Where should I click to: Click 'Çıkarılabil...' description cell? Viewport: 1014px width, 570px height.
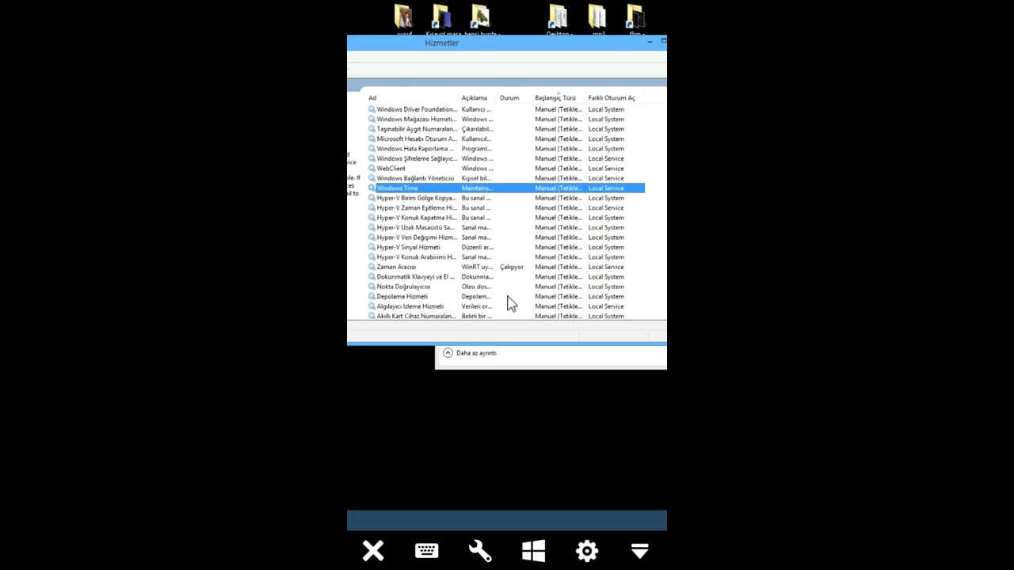click(478, 129)
